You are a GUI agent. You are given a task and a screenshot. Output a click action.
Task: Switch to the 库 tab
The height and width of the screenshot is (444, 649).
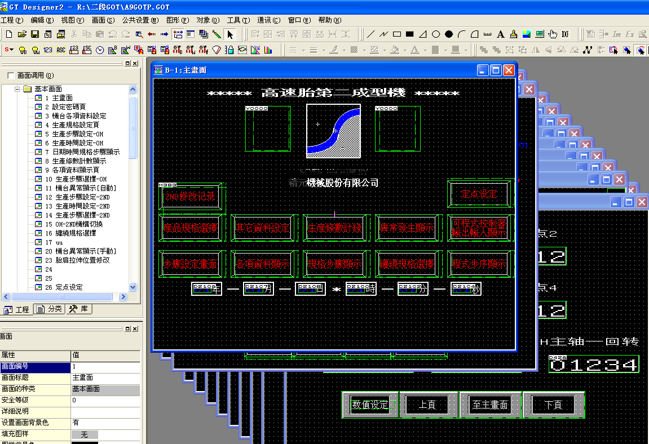coord(78,309)
